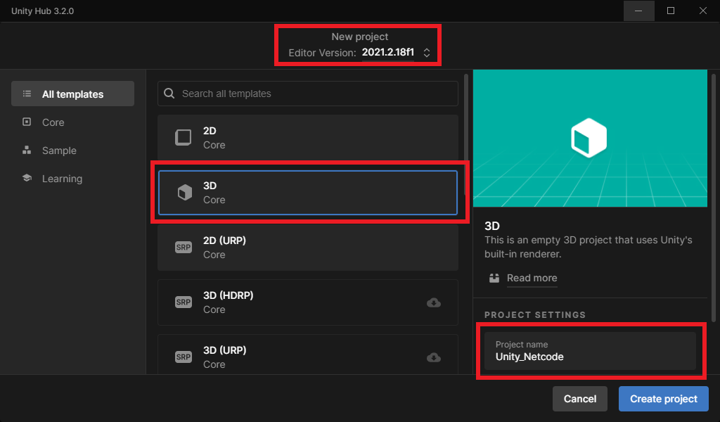Open the Read more link
Viewport: 720px width, 422px height.
pyautogui.click(x=532, y=278)
